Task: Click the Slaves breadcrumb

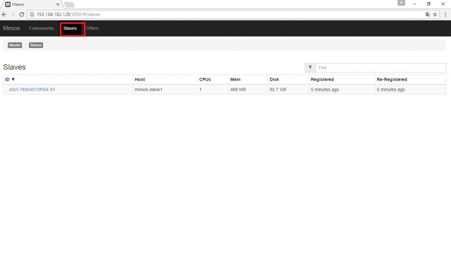Action: (x=36, y=45)
